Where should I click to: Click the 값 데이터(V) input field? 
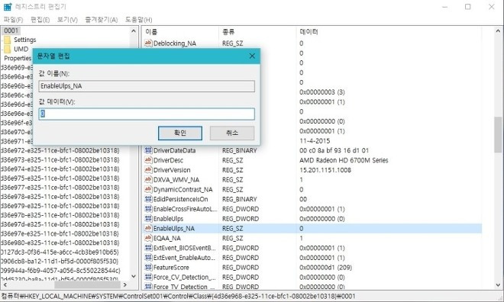(147, 114)
